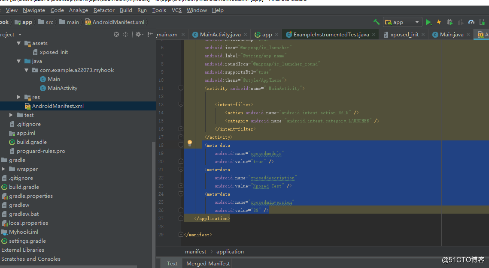
Task: Click the main breadcrumb in navigation bar
Action: click(x=69, y=22)
